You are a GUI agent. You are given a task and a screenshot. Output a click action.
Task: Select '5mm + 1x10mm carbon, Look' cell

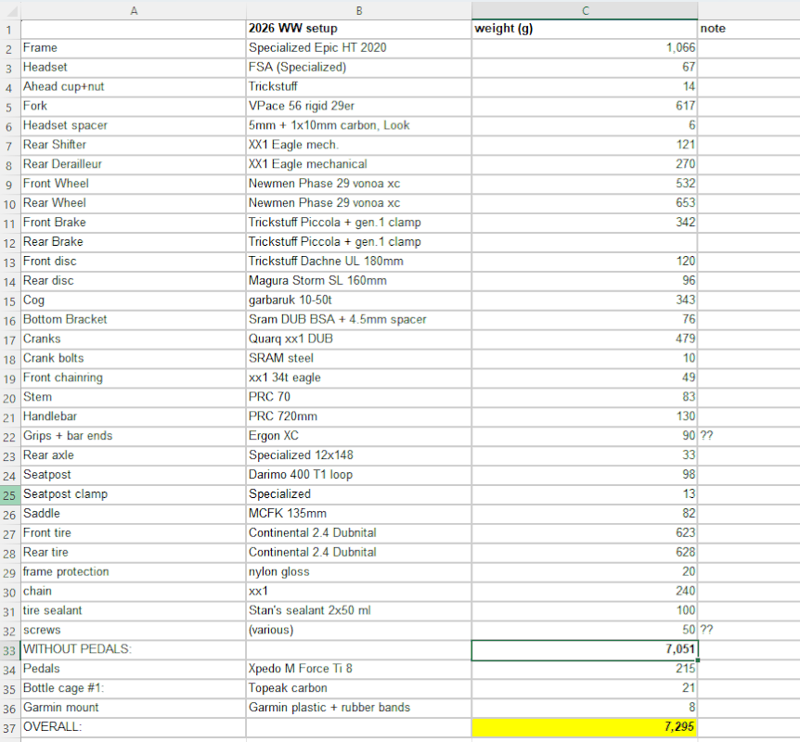coord(358,126)
